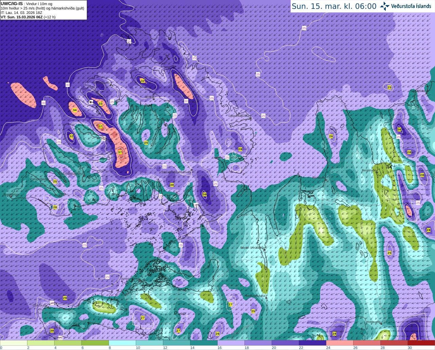Click the Gufuskálar station label
Viewport: 435px width, 350px height.
[x=40, y=305]
